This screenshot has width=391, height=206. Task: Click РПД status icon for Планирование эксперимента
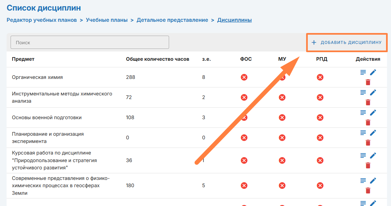320,138
